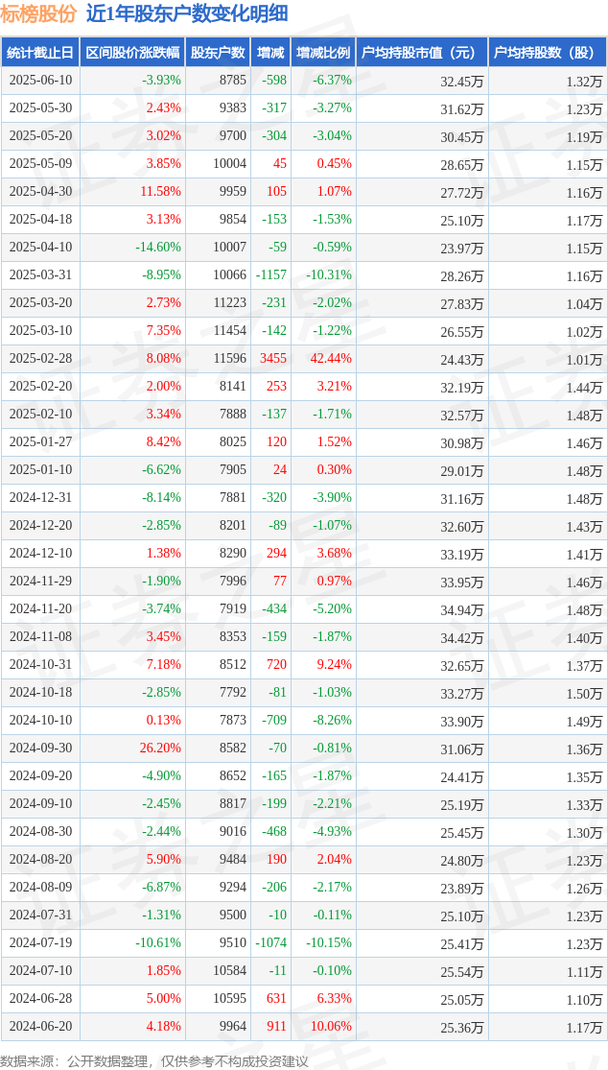Select the 增减 column header
608x1070 pixels.
(x=269, y=52)
